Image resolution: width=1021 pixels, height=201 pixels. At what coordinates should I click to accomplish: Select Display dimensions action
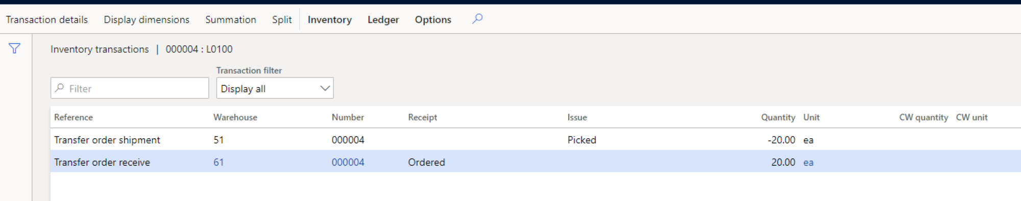[147, 19]
